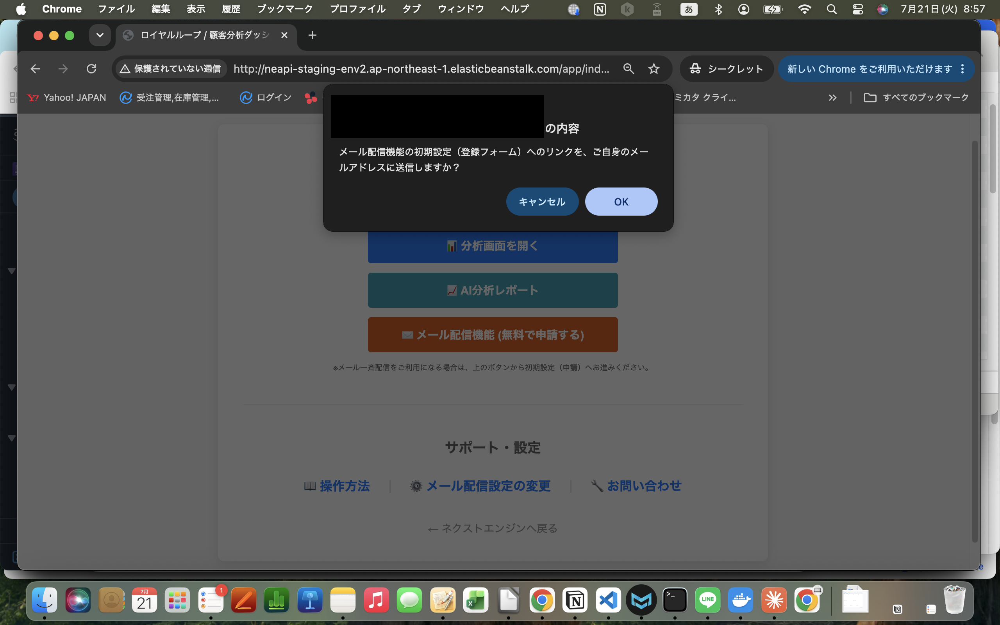
Task: Confirm the dialog with OK
Action: pyautogui.click(x=621, y=202)
